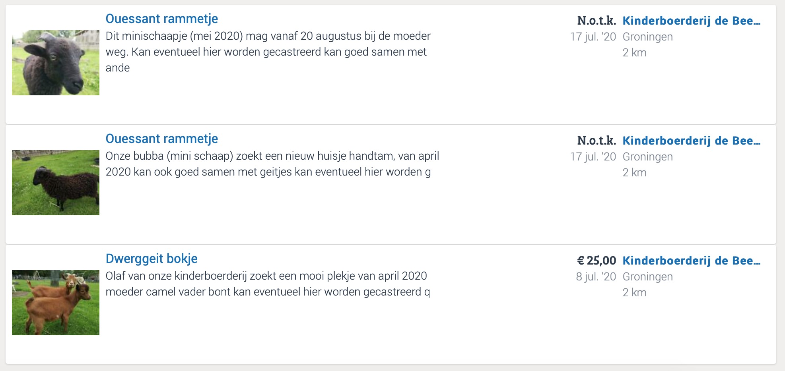The height and width of the screenshot is (371, 785).
Task: Click the seller name beside the € 25,00 price
Action: tap(691, 261)
